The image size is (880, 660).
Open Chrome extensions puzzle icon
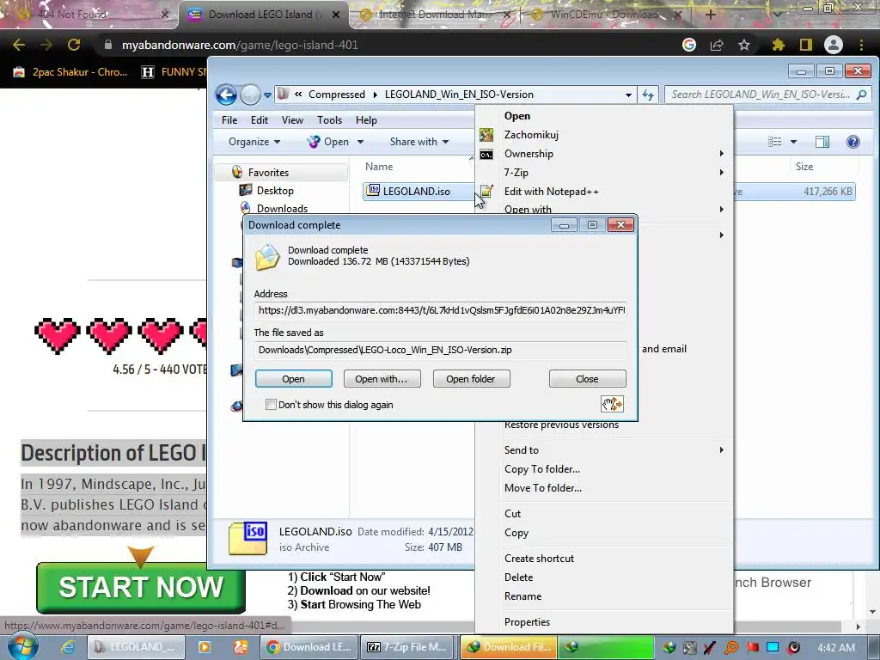[x=779, y=45]
